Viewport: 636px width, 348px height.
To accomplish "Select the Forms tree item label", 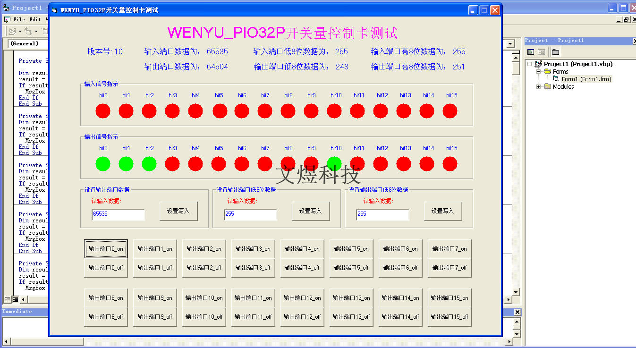I will tap(560, 71).
